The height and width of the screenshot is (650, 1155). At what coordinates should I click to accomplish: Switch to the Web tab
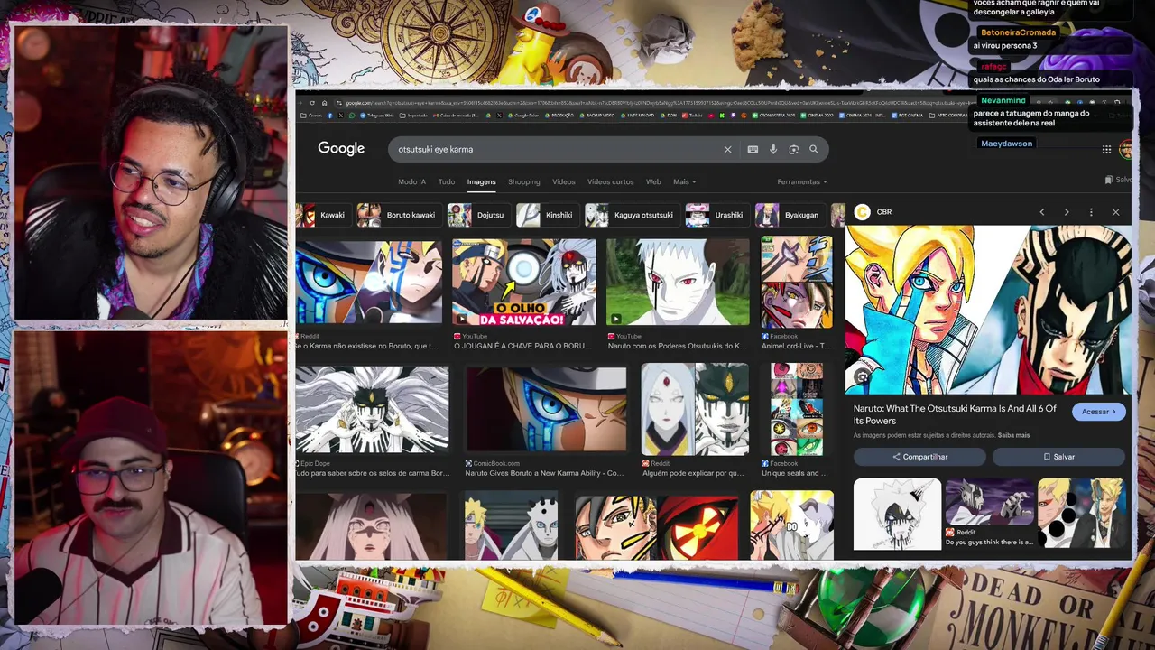coord(653,182)
